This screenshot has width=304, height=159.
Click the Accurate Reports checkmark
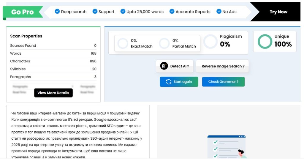[x=172, y=12]
